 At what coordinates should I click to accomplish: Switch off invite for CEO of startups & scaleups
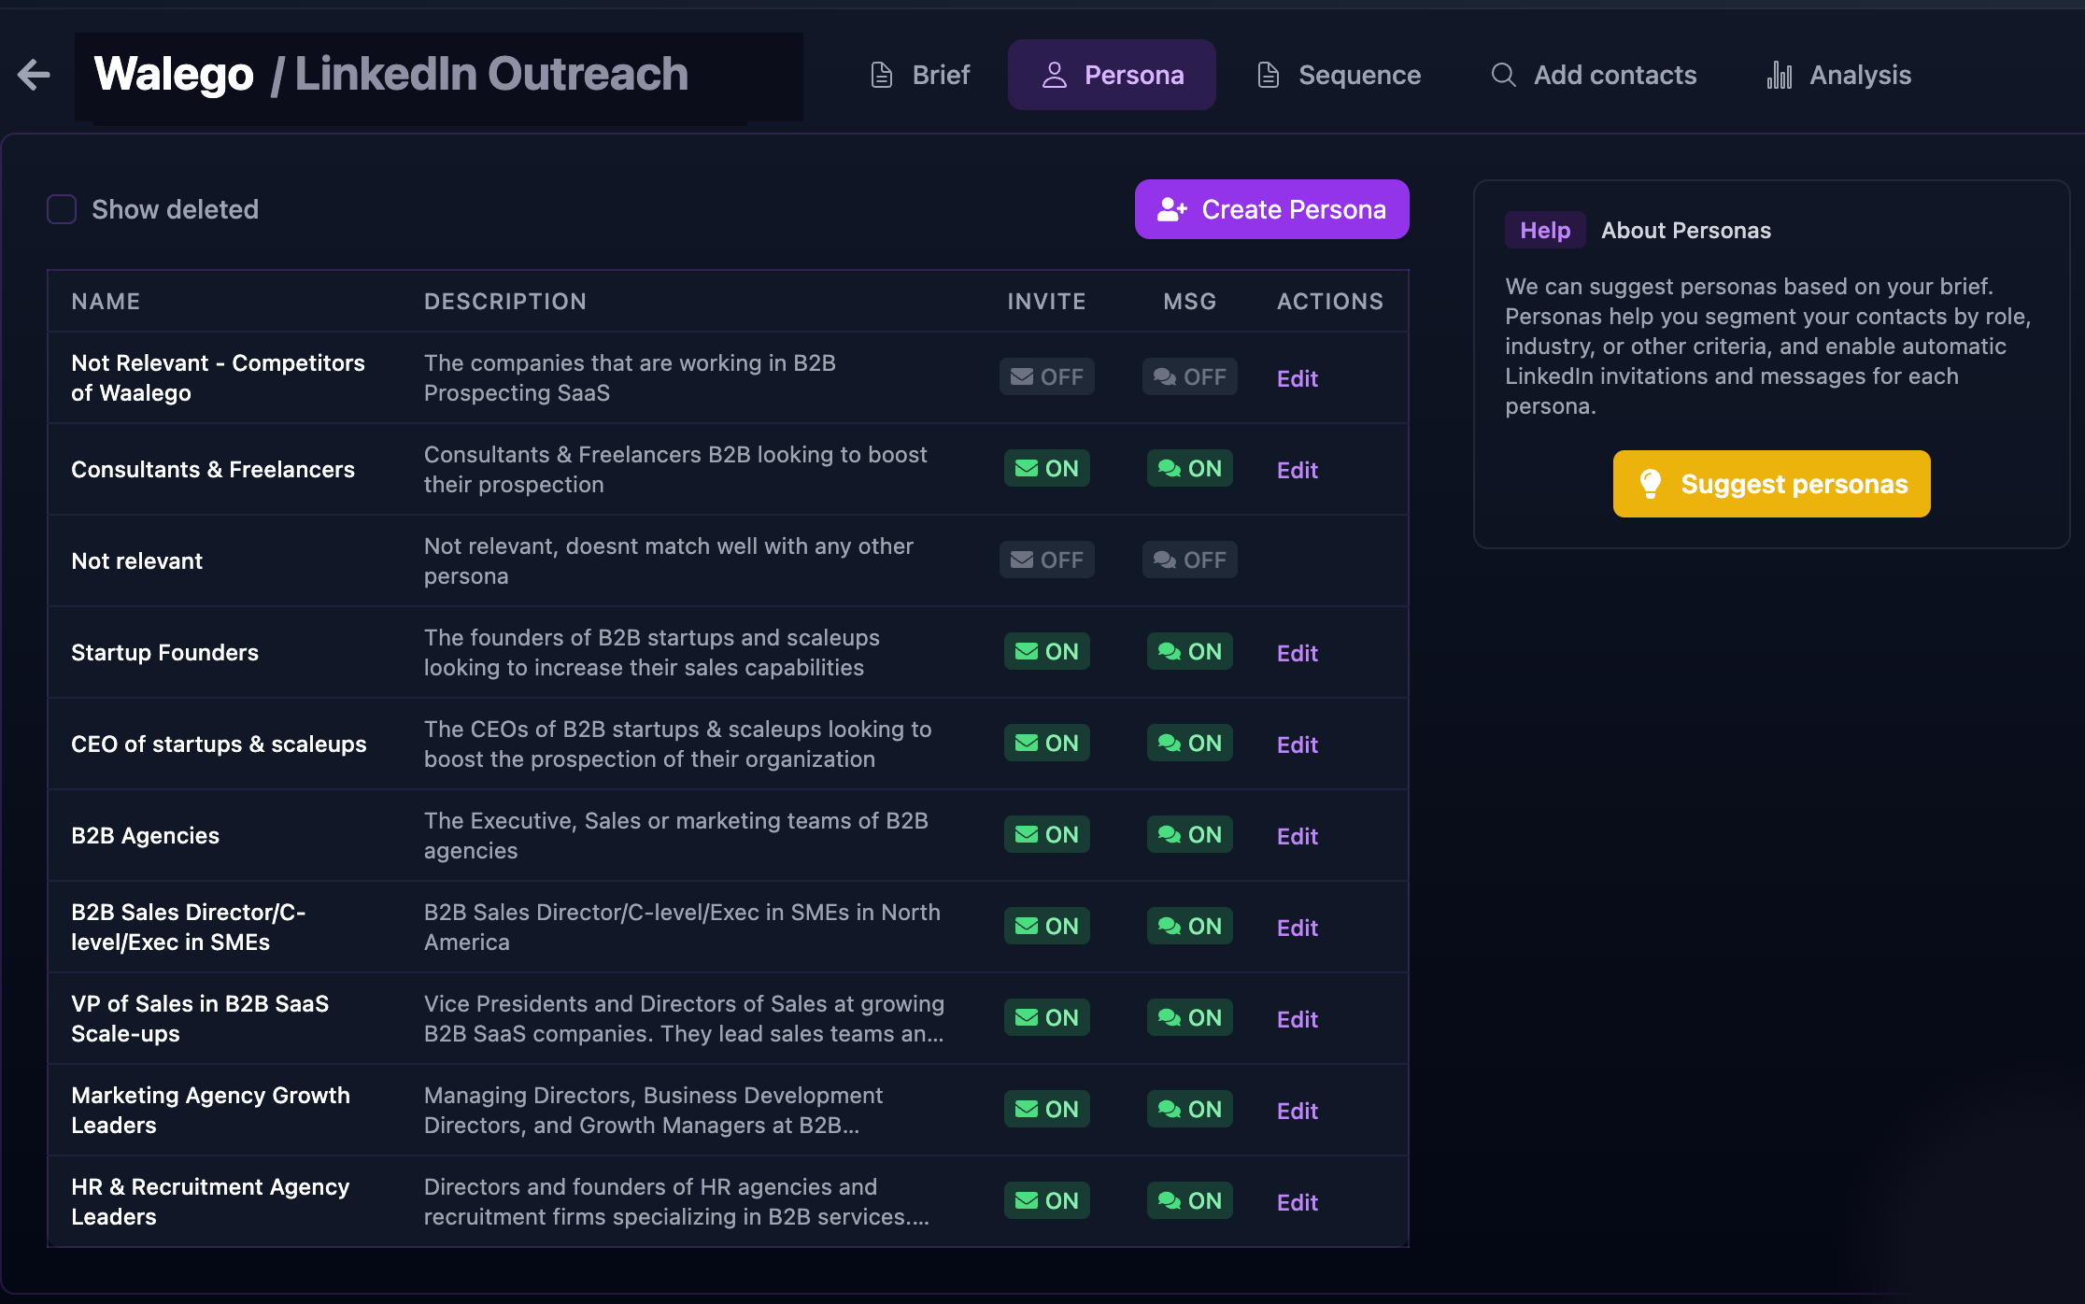[1046, 744]
